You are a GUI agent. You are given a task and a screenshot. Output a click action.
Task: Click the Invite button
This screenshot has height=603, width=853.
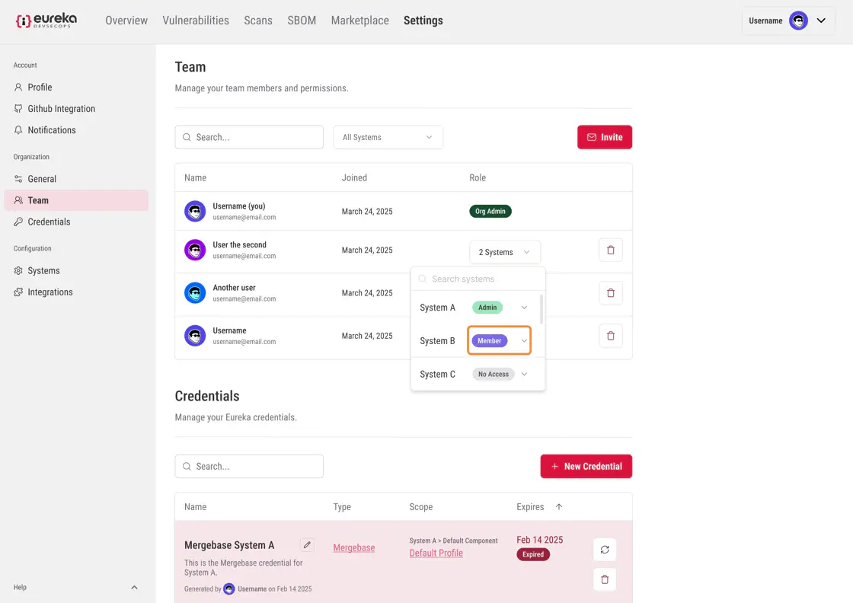(x=604, y=137)
